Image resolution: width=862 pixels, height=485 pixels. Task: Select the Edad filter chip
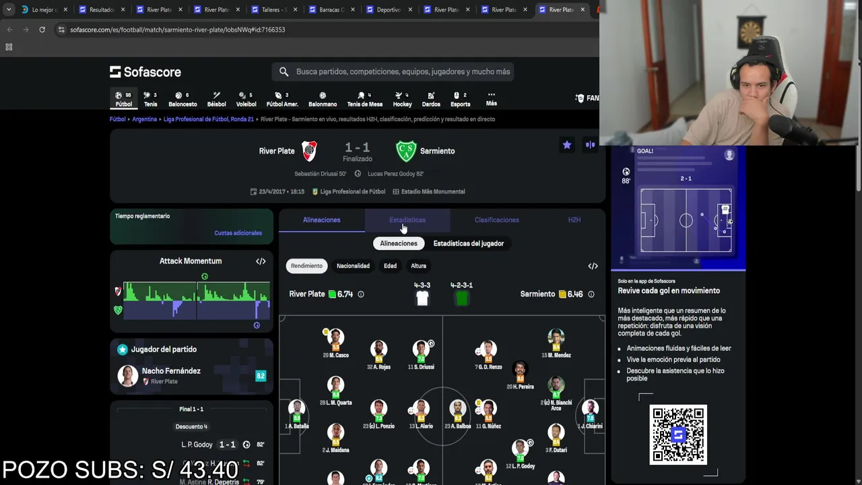pyautogui.click(x=390, y=266)
